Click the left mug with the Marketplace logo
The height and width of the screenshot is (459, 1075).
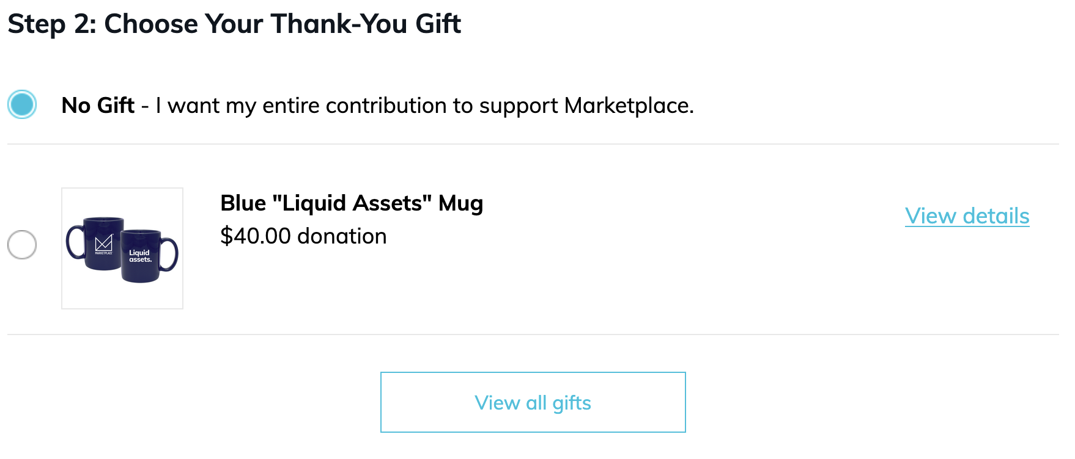pyautogui.click(x=101, y=243)
